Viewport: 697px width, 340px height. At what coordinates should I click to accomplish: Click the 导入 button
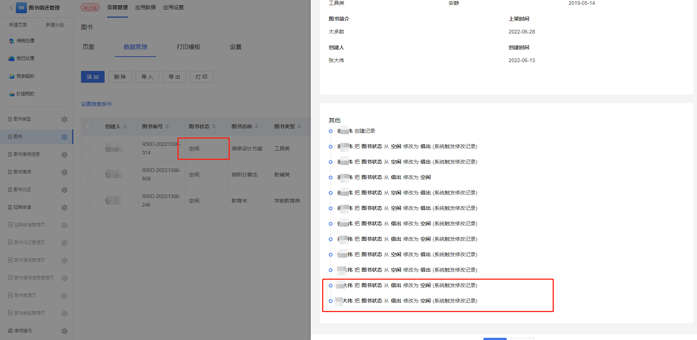click(147, 77)
